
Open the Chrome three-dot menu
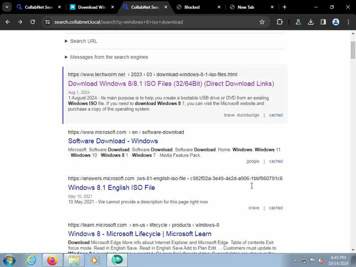(x=348, y=22)
